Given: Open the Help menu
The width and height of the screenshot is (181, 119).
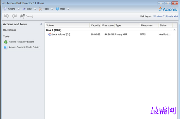Looking at the screenshot, I should tap(62, 9).
